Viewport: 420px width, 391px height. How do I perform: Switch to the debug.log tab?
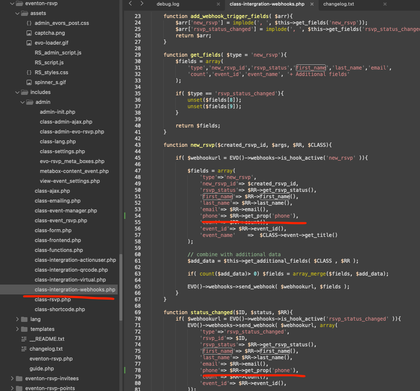(x=168, y=4)
